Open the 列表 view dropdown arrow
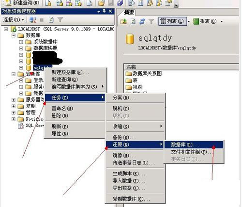 [x=189, y=21]
